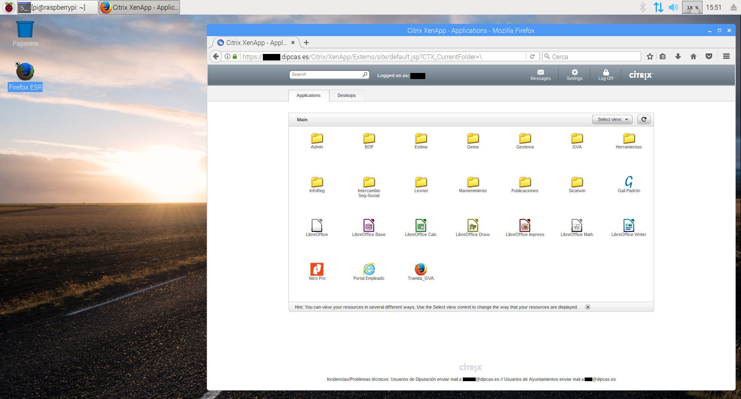Click the panel clock showing 15:51
The height and width of the screenshot is (399, 741).
point(714,7)
